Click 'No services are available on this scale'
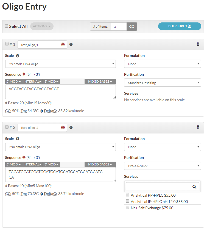Screen dimensions: 207x230 point(155,100)
